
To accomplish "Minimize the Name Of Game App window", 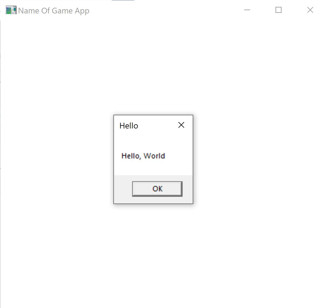I will click(247, 10).
